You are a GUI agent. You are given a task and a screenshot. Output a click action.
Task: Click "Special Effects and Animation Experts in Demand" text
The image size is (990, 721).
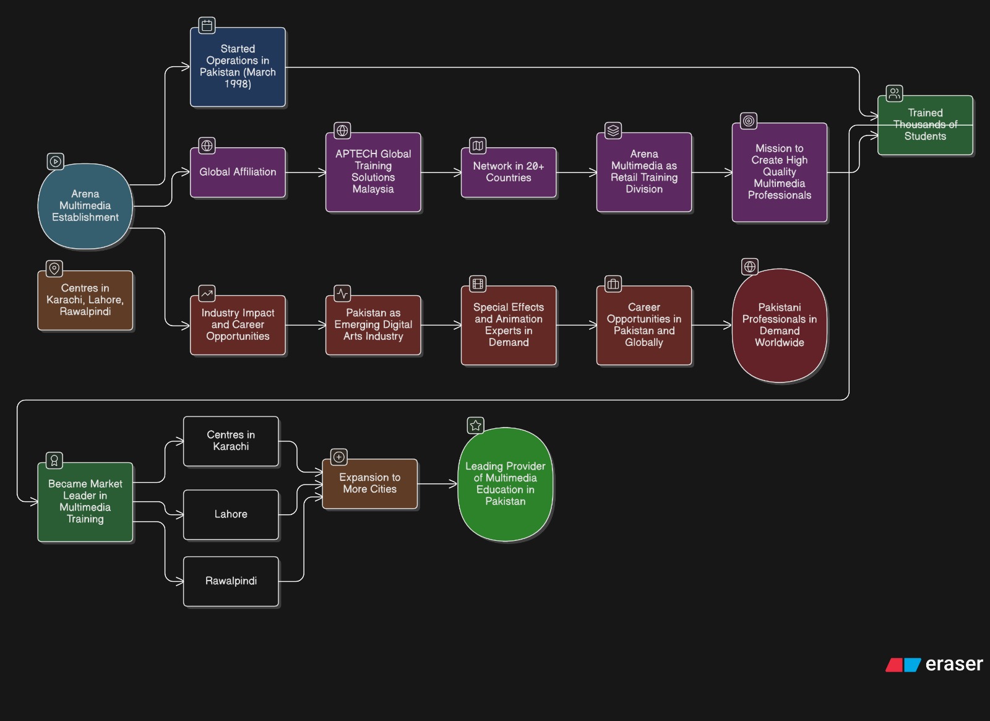[509, 324]
